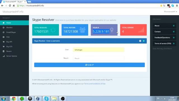Image resolution: width=179 pixels, height=101 pixels.
Task: Click the bookmark star icon
Action: tap(161, 6)
